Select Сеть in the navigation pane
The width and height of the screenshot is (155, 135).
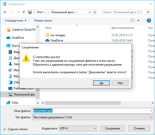pos(15,103)
